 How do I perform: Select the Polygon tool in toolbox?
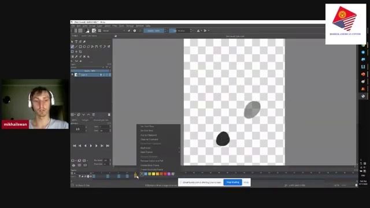(88, 47)
